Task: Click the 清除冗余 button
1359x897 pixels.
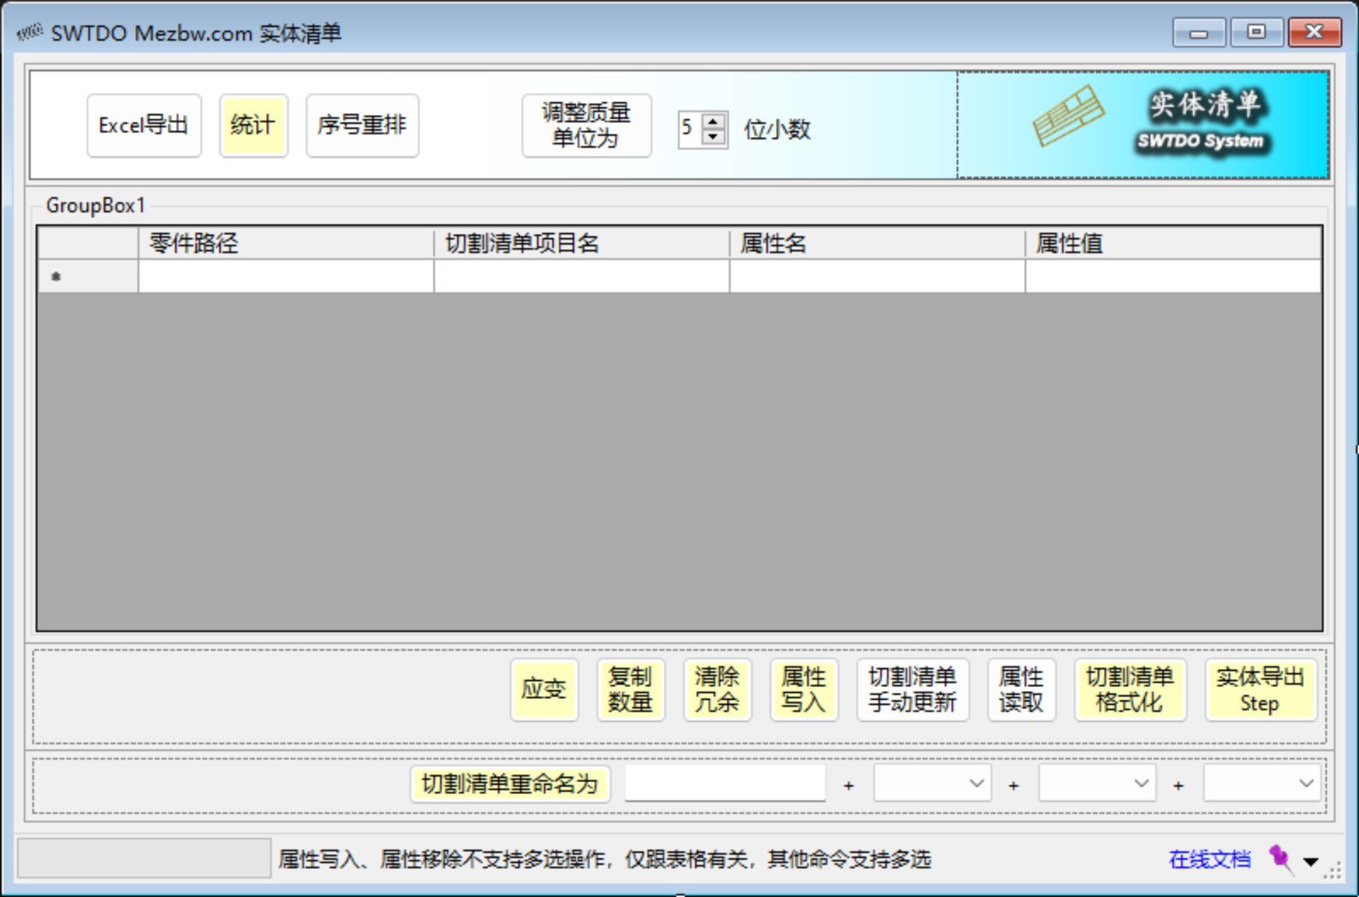Action: [x=716, y=690]
